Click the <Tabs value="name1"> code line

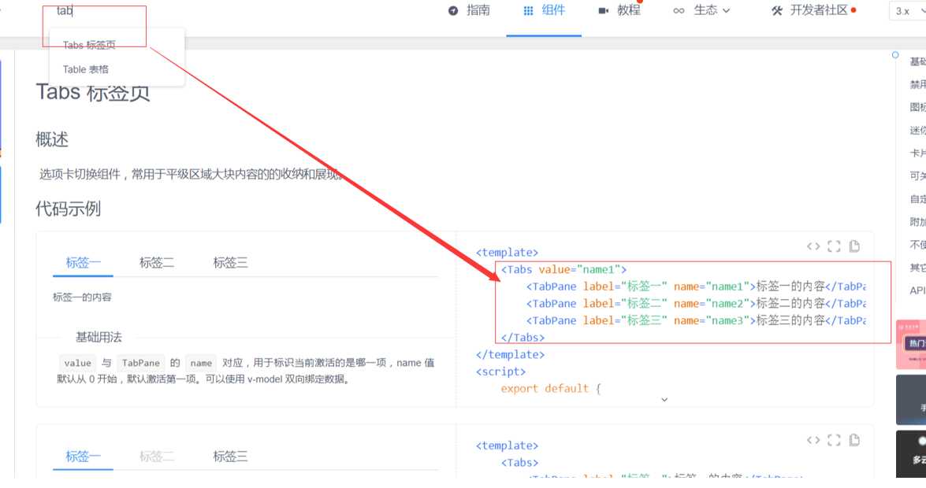563,270
